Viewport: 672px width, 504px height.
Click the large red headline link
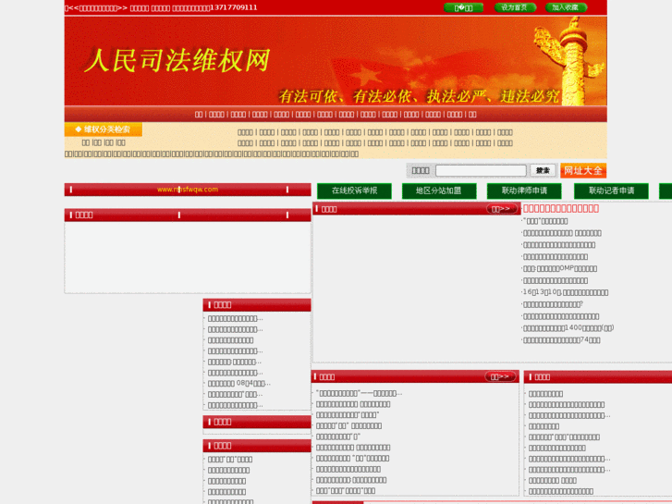point(561,209)
